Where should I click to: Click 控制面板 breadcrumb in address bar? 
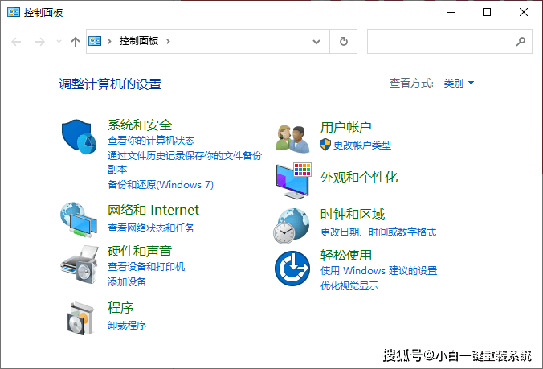coord(138,41)
